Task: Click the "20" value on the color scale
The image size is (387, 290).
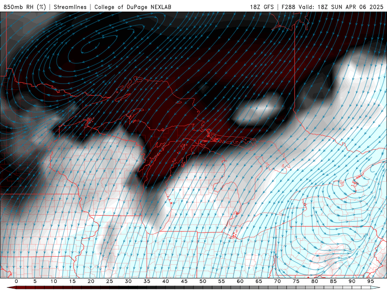Action: click(91, 281)
